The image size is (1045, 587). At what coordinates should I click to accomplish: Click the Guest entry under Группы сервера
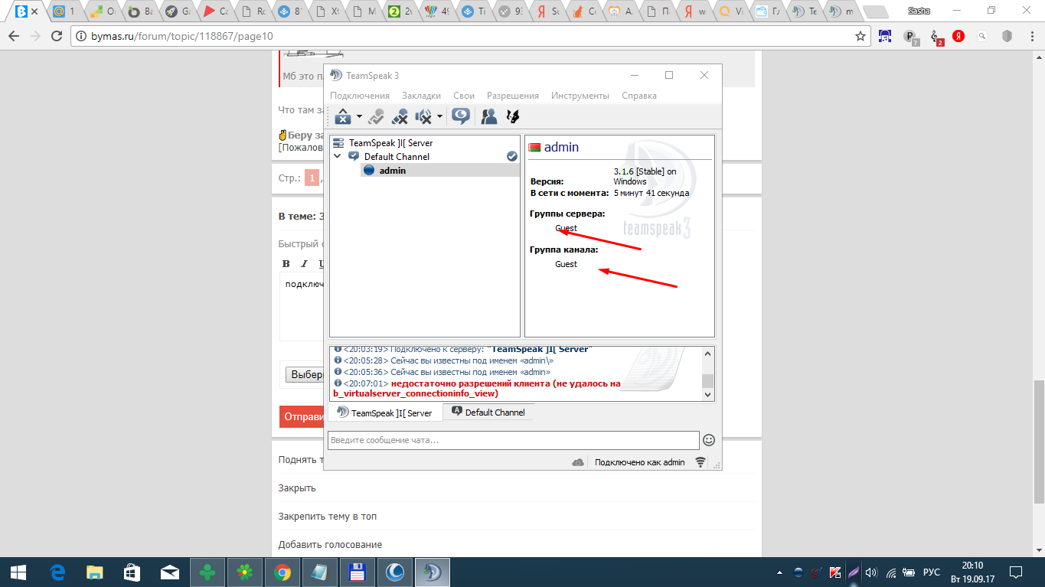coord(567,228)
